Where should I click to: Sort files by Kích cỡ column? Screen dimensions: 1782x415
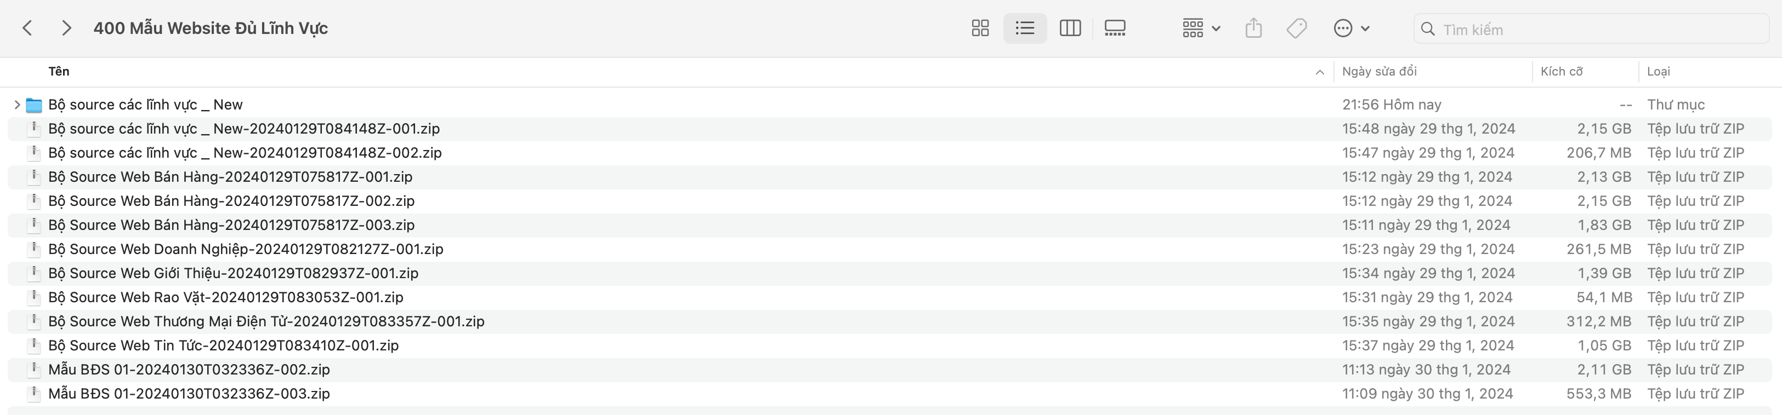point(1562,71)
